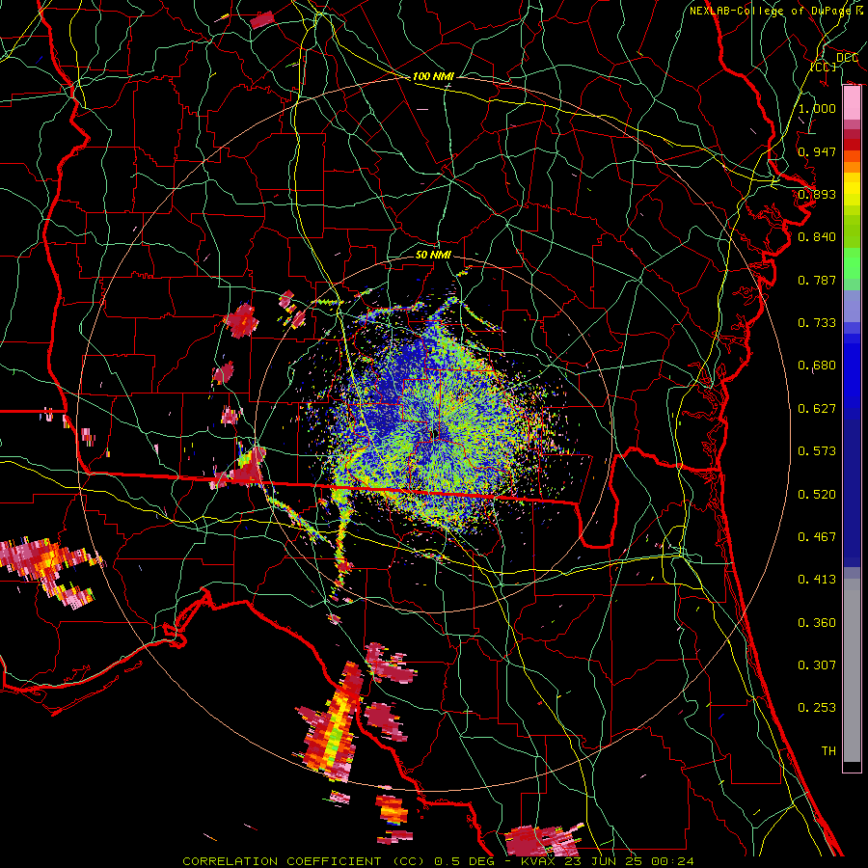Click the 0.253 legend value
Image resolution: width=868 pixels, height=868 pixels.
[817, 708]
